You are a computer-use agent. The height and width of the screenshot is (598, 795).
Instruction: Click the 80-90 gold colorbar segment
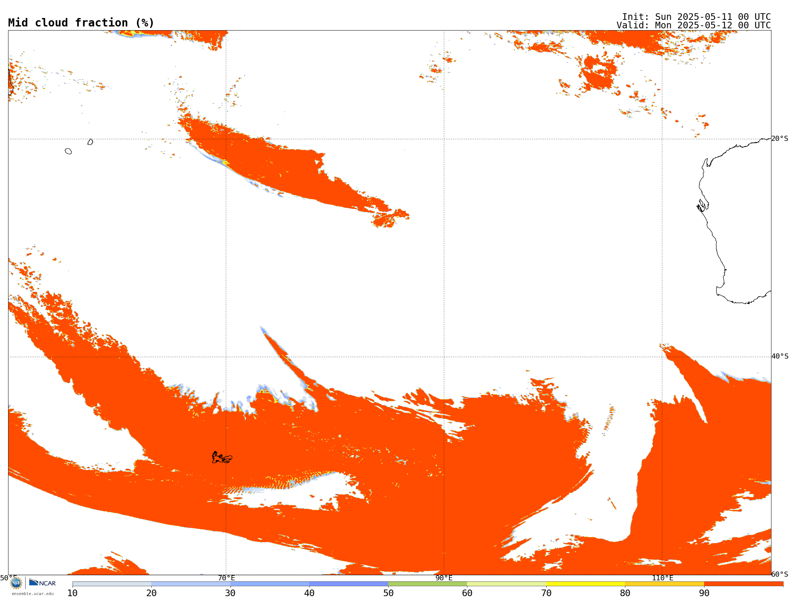[664, 584]
